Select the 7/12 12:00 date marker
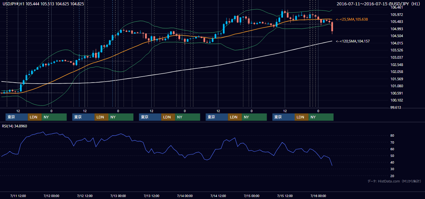Viewport: 425px width, 199px height. click(84, 196)
